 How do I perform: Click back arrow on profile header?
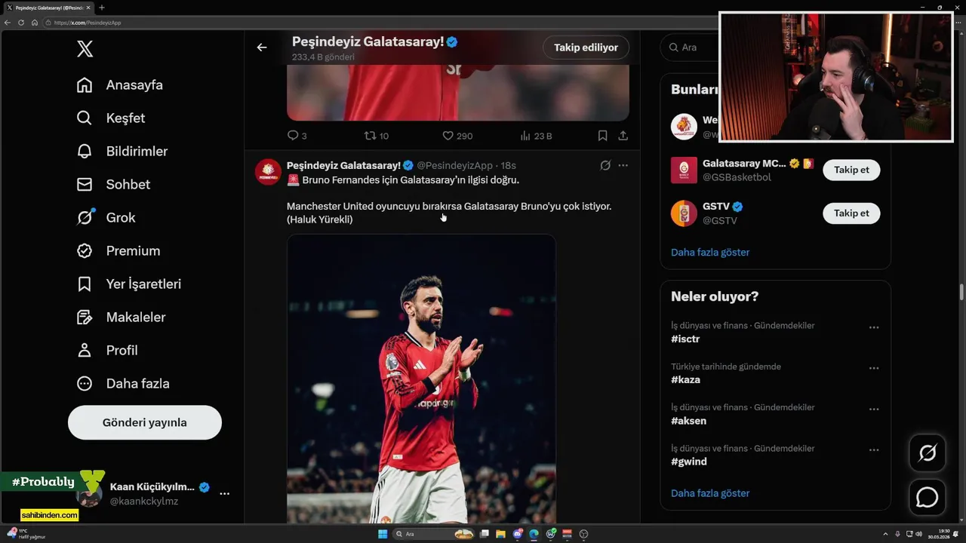point(262,48)
